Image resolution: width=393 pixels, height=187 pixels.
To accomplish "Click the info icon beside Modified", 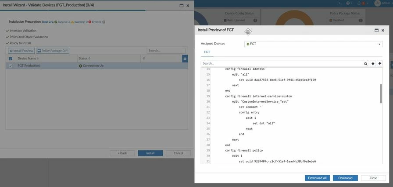I will (361, 21).
